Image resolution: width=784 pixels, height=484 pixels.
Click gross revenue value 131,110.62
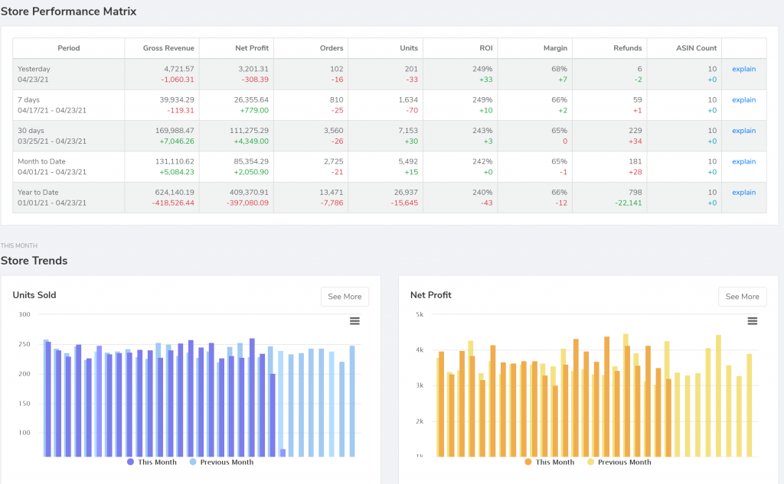coord(175,162)
